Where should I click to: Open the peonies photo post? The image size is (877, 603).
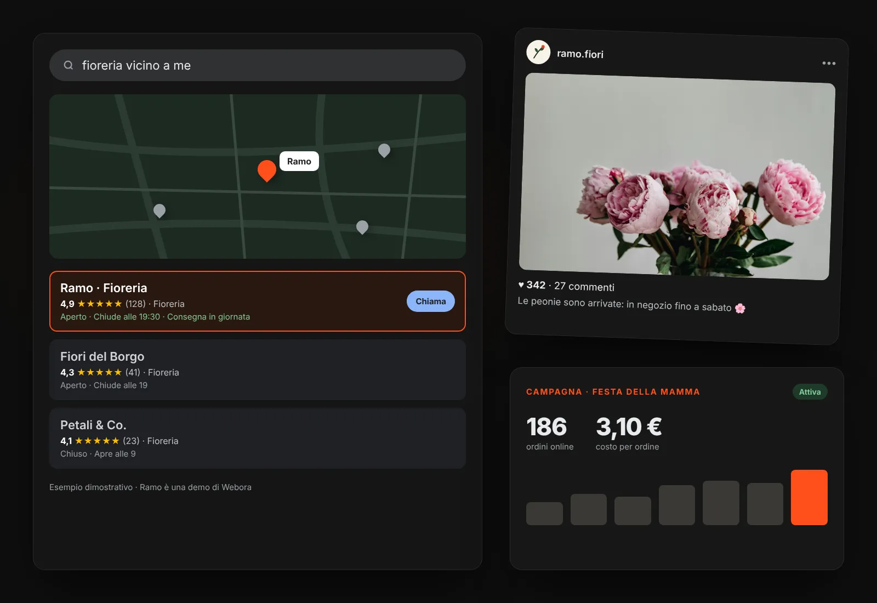pos(677,177)
